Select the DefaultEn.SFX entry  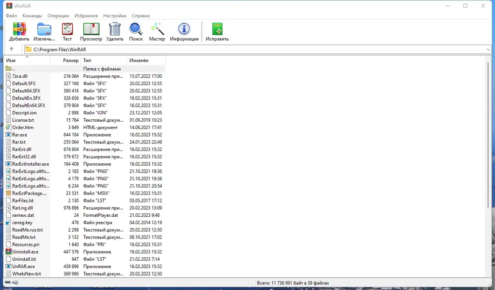coord(26,98)
